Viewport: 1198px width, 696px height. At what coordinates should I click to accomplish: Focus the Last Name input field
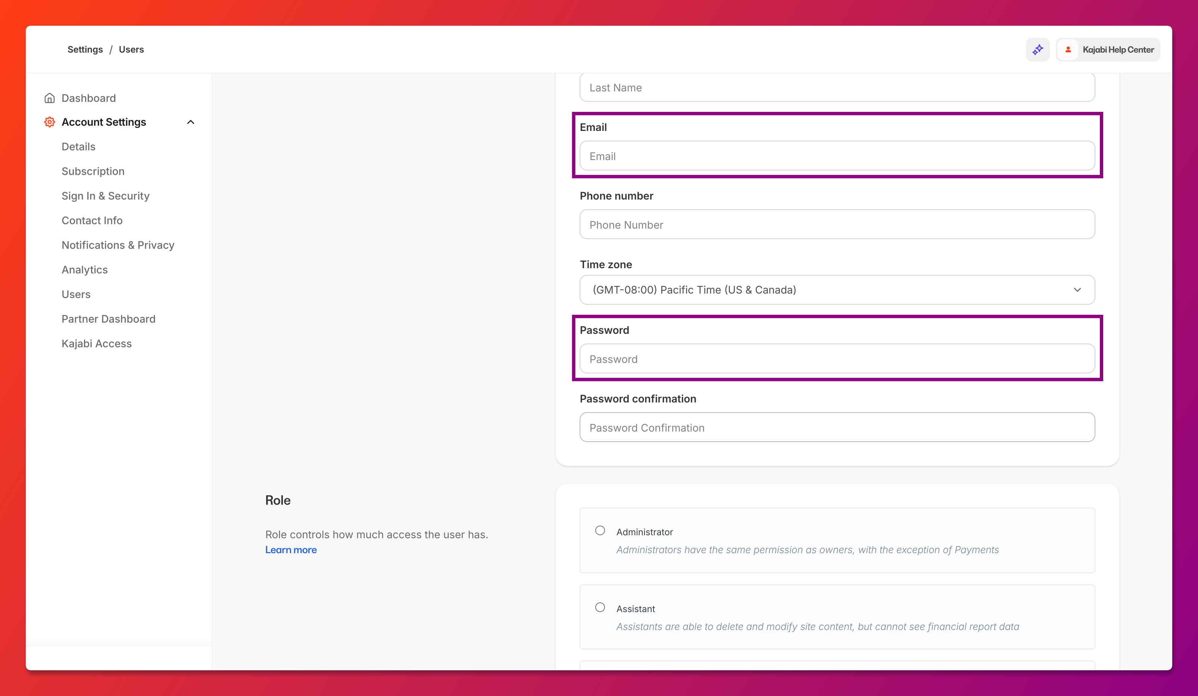(x=837, y=87)
